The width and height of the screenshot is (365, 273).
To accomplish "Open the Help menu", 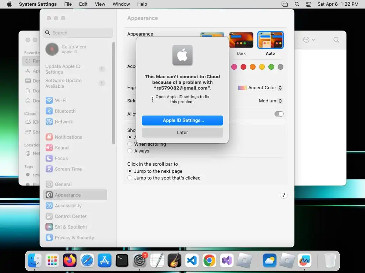I will pos(142,4).
